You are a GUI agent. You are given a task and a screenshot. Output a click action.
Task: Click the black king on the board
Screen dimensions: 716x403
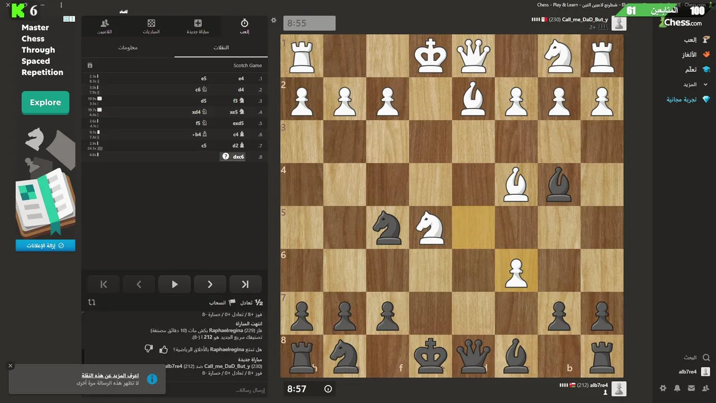(x=430, y=356)
